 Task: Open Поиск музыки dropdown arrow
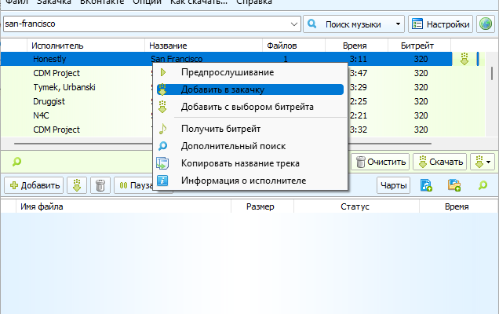tap(398, 24)
